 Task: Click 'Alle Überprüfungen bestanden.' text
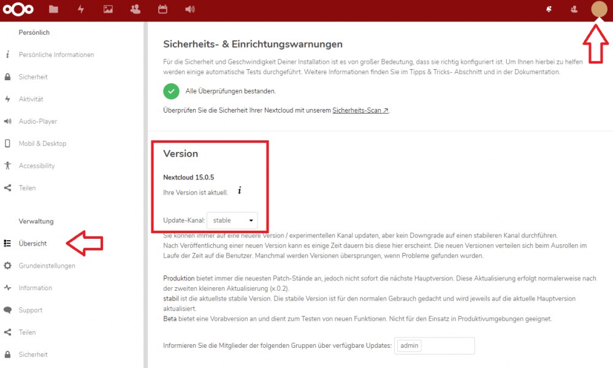coord(230,91)
